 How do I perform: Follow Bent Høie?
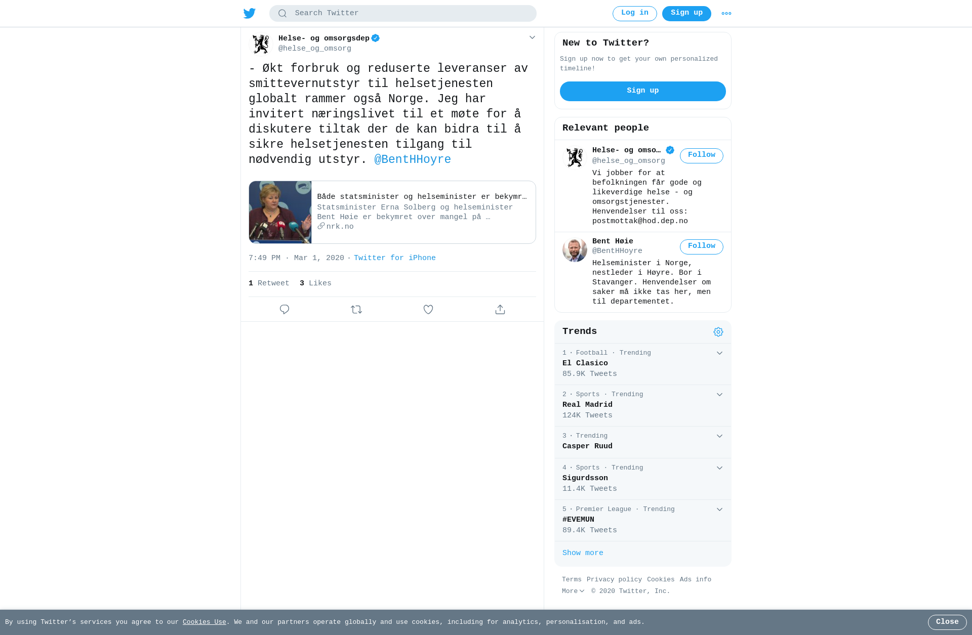(702, 247)
